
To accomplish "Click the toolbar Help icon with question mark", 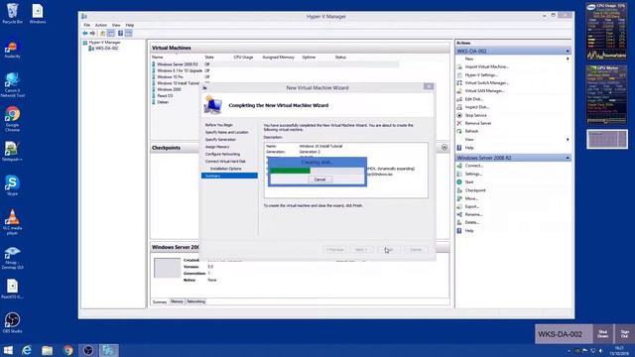I will click(120, 33).
